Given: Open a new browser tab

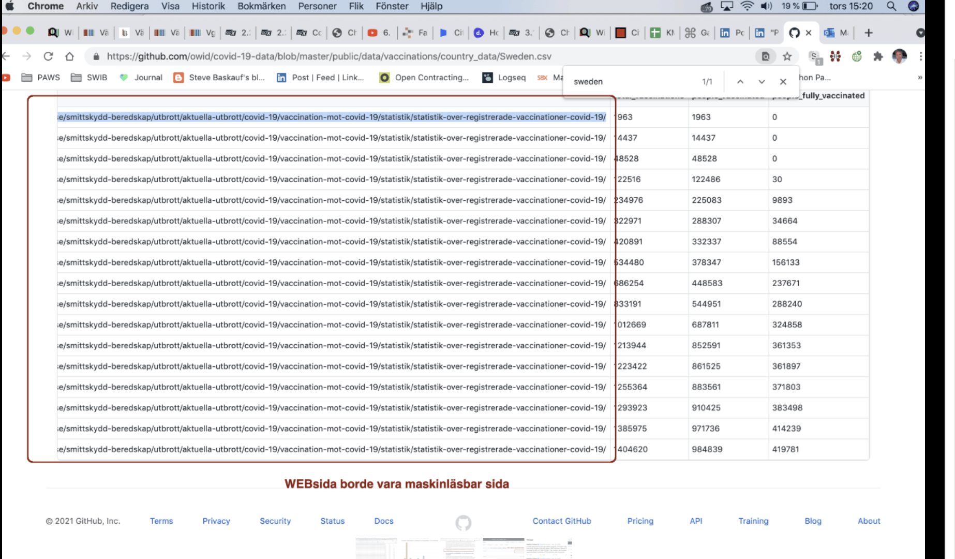Looking at the screenshot, I should point(869,33).
